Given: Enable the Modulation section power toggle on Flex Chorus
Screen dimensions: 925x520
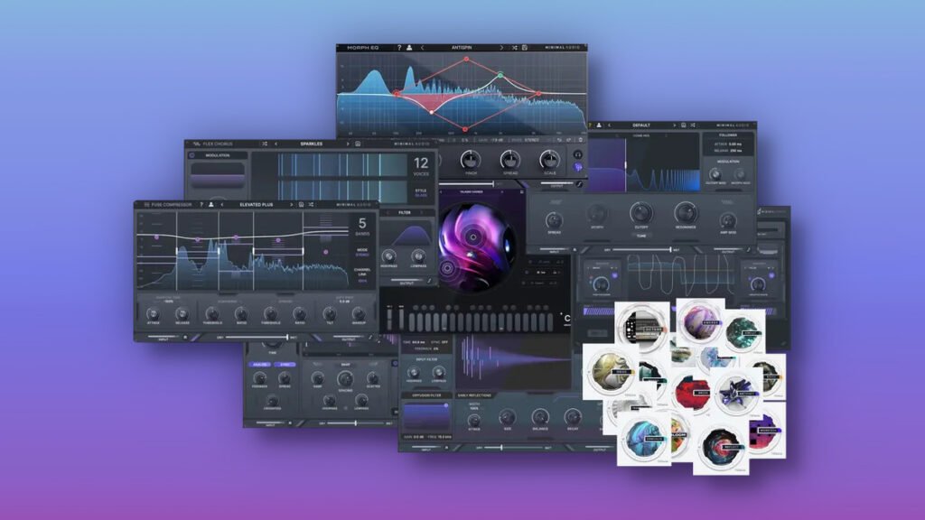Looking at the screenshot, I should click(x=192, y=154).
